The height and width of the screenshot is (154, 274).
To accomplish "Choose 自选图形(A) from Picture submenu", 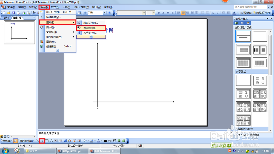I will [x=91, y=28].
